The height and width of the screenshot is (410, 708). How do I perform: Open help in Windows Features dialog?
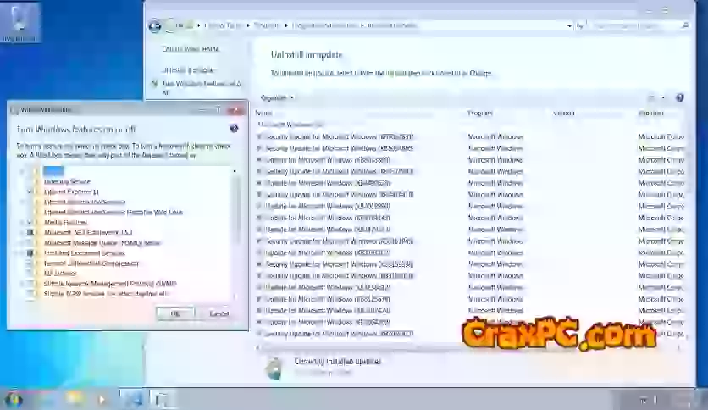coord(234,129)
